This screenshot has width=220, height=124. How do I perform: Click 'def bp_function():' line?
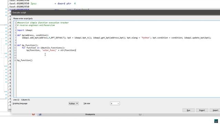(27, 45)
